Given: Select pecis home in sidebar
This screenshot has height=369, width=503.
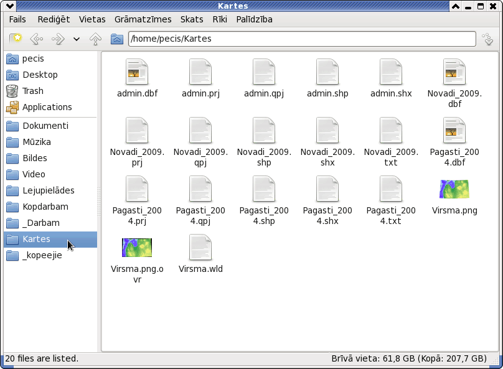Looking at the screenshot, I should click(x=50, y=58).
